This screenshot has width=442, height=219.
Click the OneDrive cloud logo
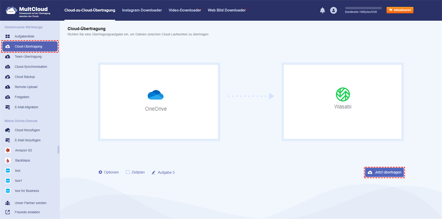pyautogui.click(x=155, y=95)
